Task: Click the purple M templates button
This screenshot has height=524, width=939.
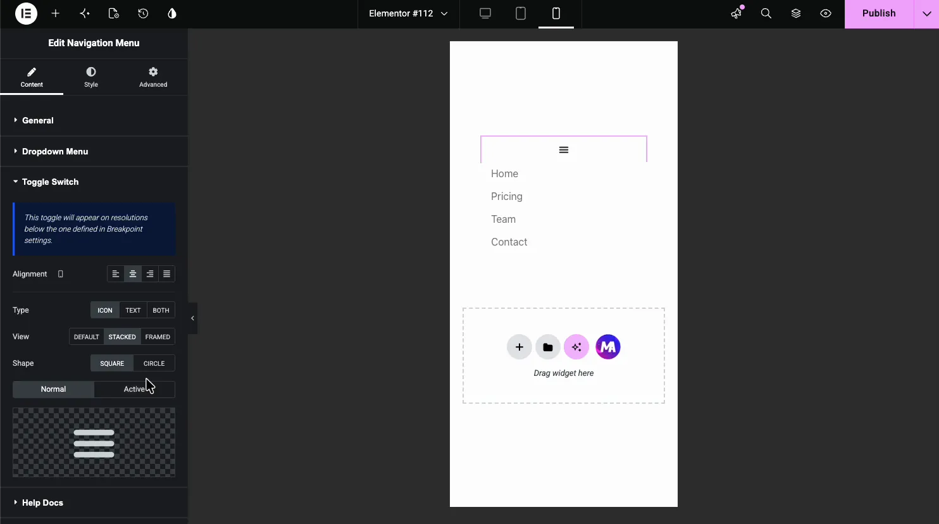Action: pyautogui.click(x=608, y=347)
